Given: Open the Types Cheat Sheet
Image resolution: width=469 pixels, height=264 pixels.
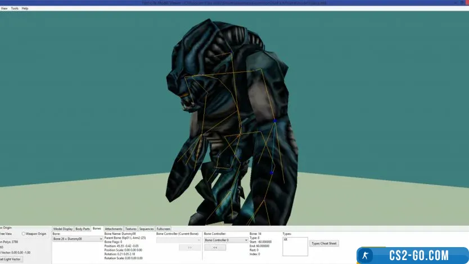Looking at the screenshot, I should (x=324, y=243).
